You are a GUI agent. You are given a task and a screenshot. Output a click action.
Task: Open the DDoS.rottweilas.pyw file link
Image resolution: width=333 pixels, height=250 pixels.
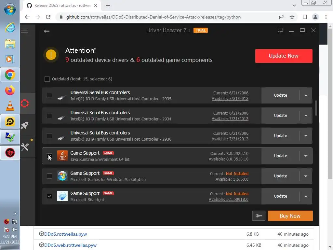click(x=65, y=234)
